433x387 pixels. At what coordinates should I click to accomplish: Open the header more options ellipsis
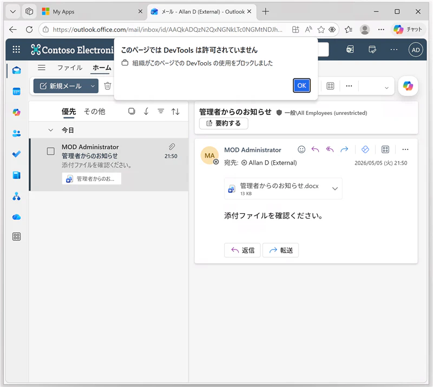394,49
